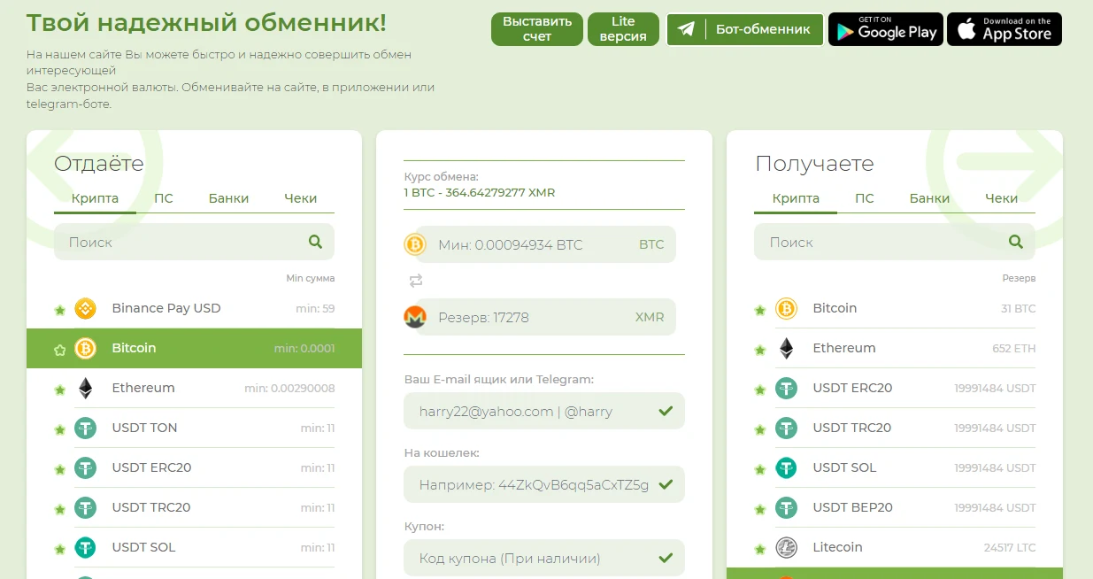Screen dimensions: 1093x579
Task: Open the Бот-обменник Telegram button
Action: click(744, 29)
